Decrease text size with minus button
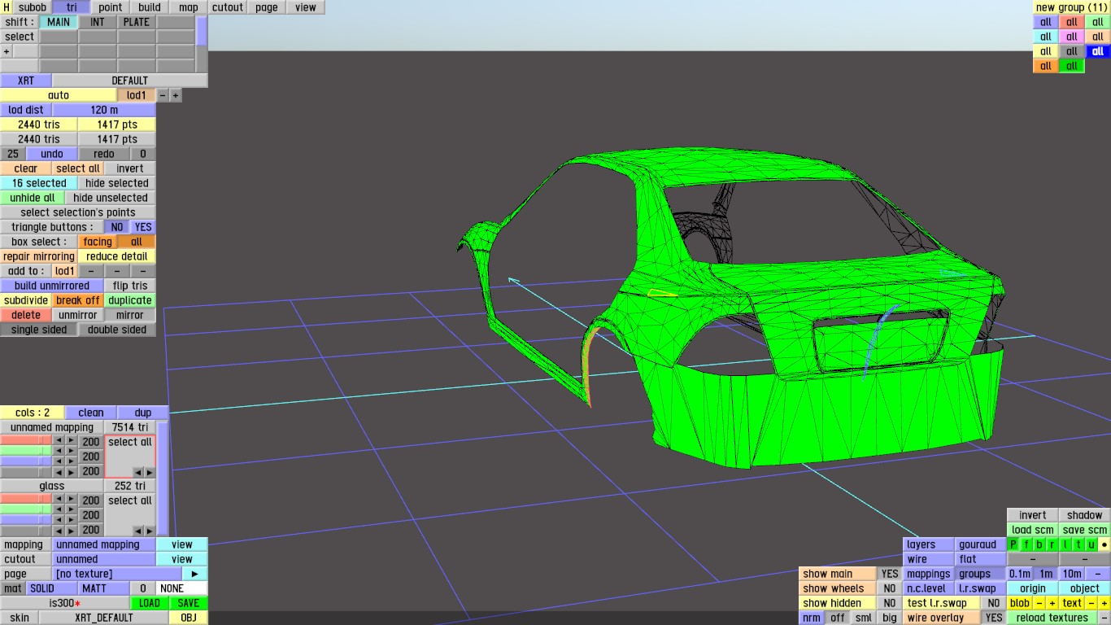Screen dimensions: 1111x625 [x=1091, y=603]
